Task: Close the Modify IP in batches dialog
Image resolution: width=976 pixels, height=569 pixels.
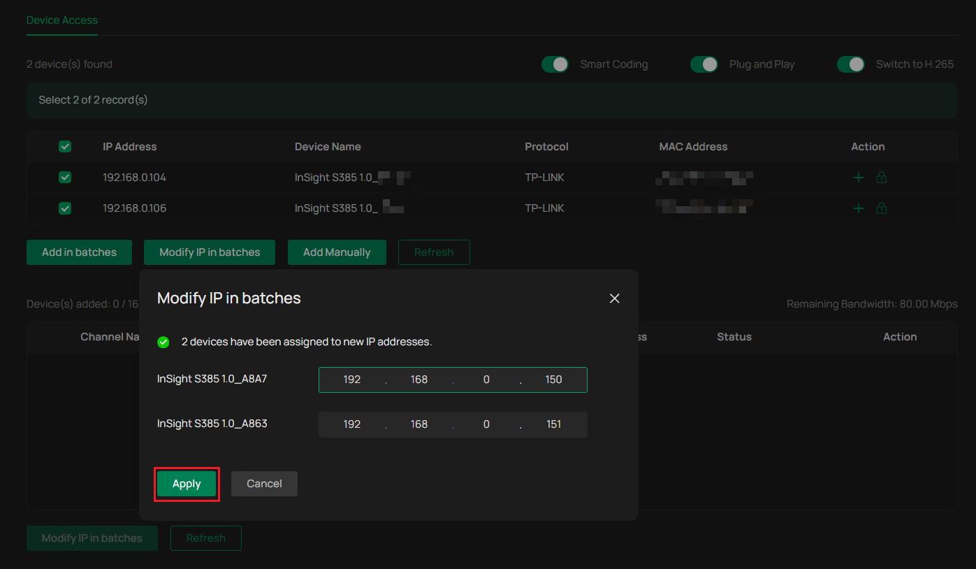Action: (615, 298)
